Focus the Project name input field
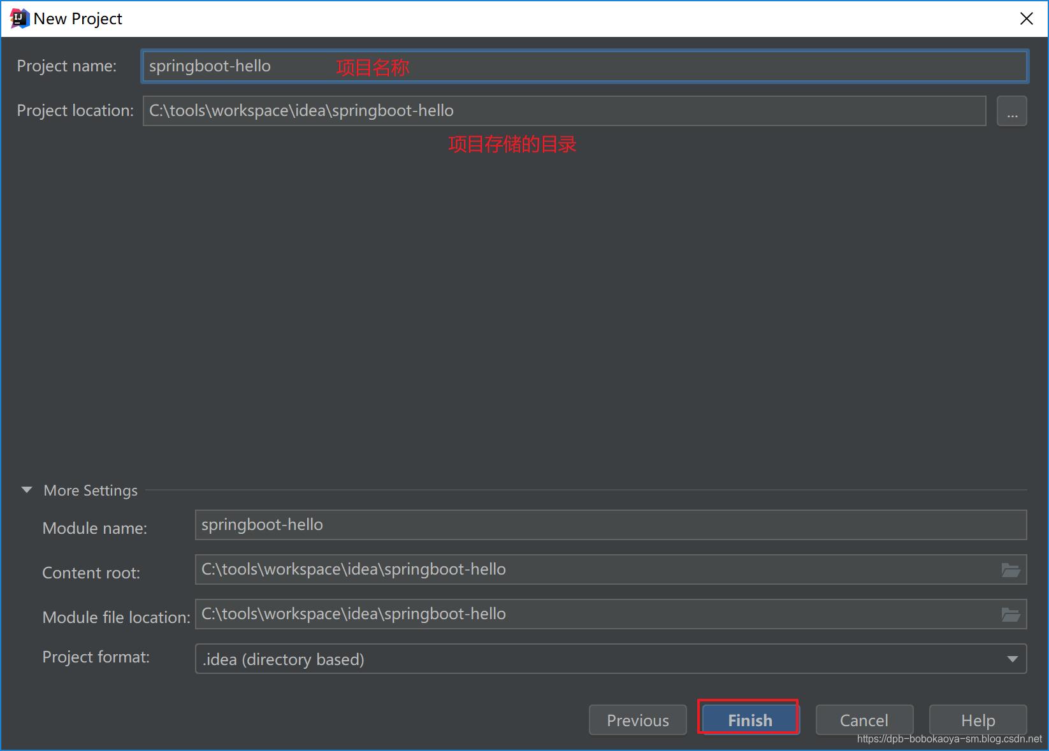This screenshot has height=751, width=1049. [584, 66]
